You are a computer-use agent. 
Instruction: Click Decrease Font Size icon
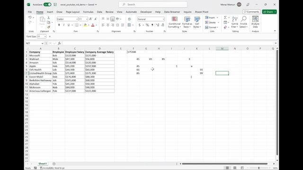tap(96, 19)
